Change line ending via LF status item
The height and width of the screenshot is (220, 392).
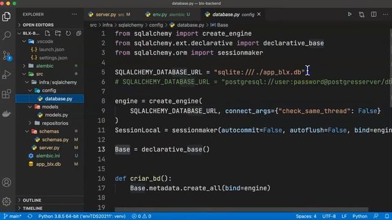point(344,216)
